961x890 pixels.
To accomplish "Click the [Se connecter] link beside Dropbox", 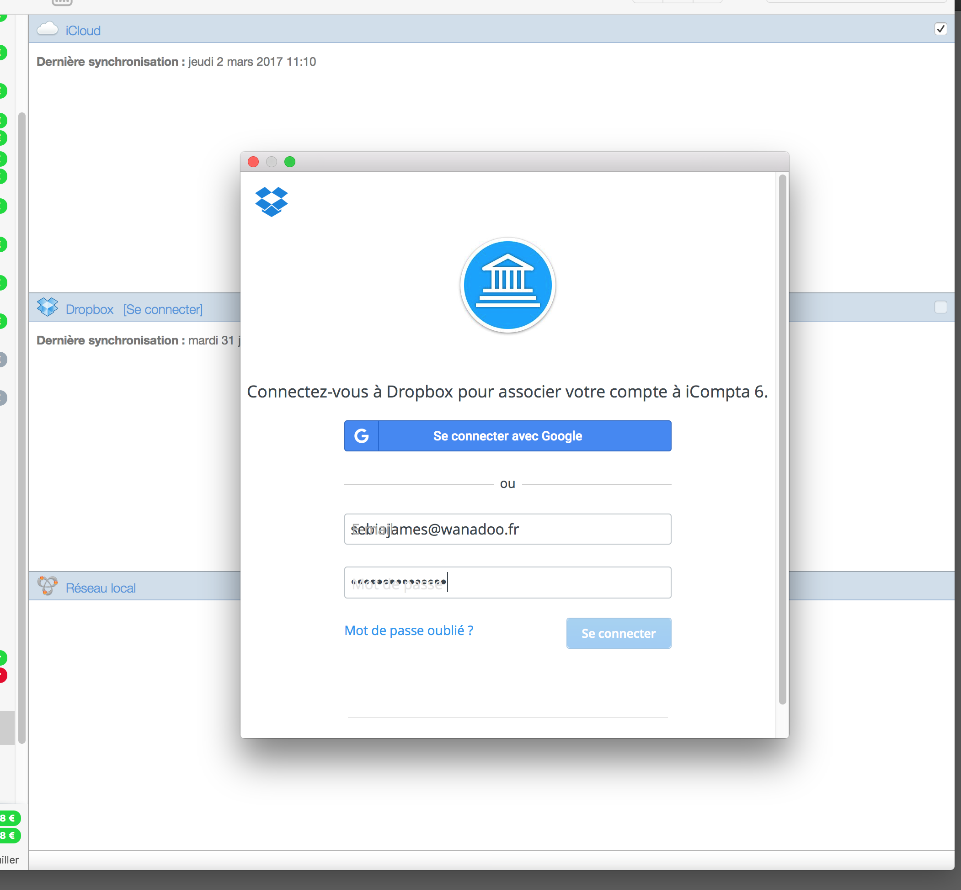I will point(163,309).
